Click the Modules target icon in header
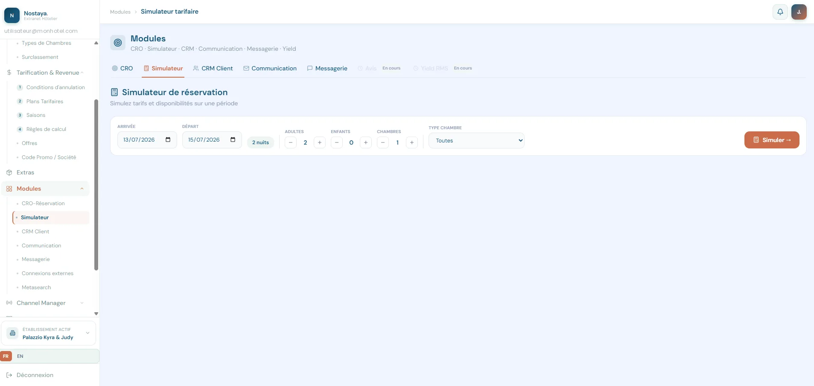This screenshot has height=386, width=814. coord(118,43)
